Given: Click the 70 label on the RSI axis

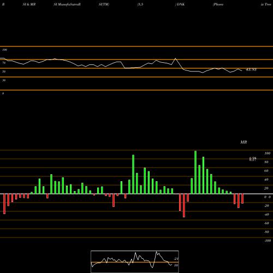Looking at the screenshot, I should 4,63.
